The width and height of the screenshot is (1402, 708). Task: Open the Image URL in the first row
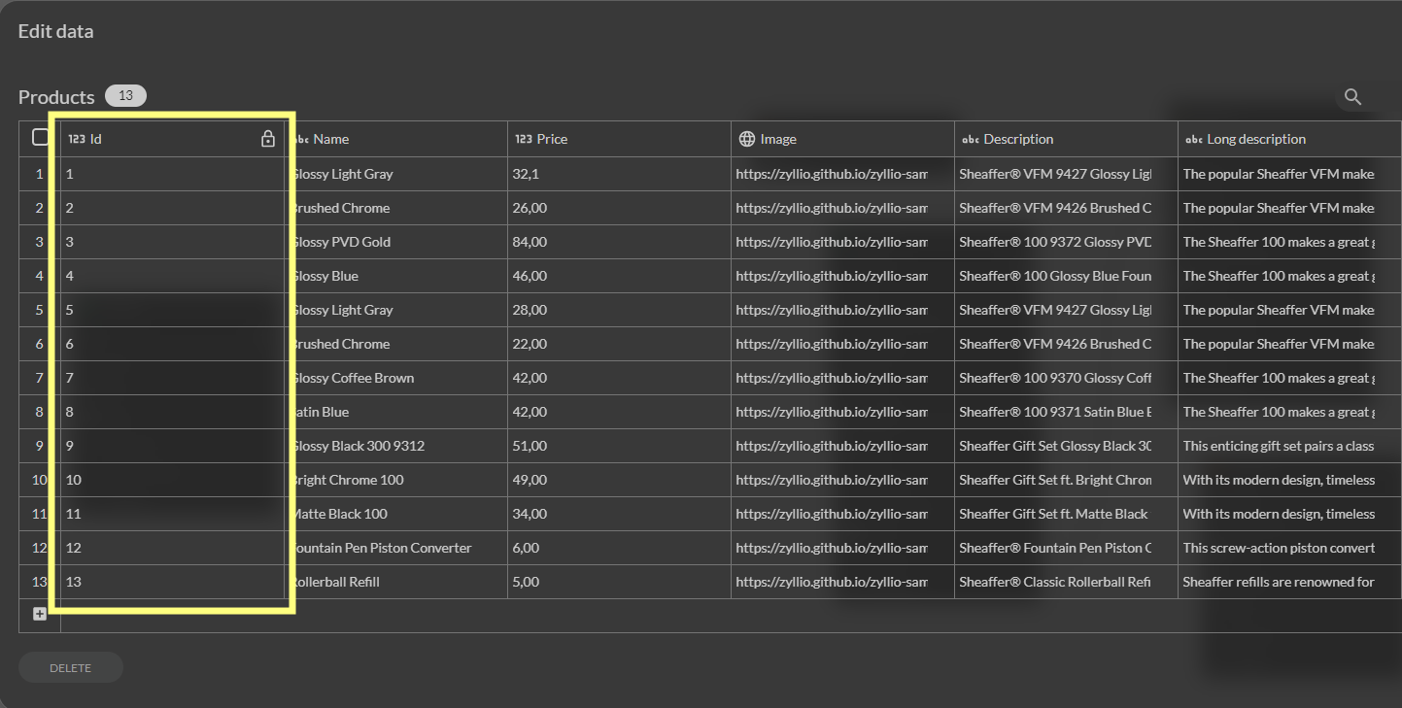click(832, 174)
